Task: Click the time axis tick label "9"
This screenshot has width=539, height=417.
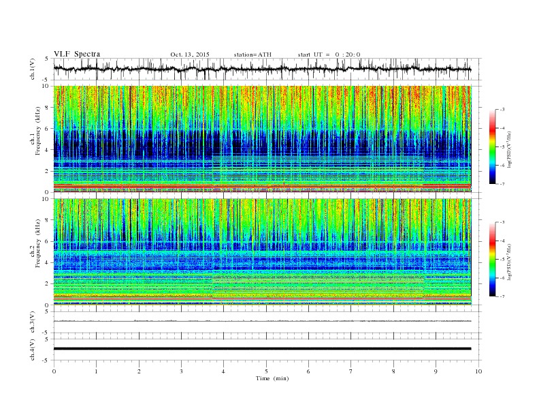Action: (436, 371)
